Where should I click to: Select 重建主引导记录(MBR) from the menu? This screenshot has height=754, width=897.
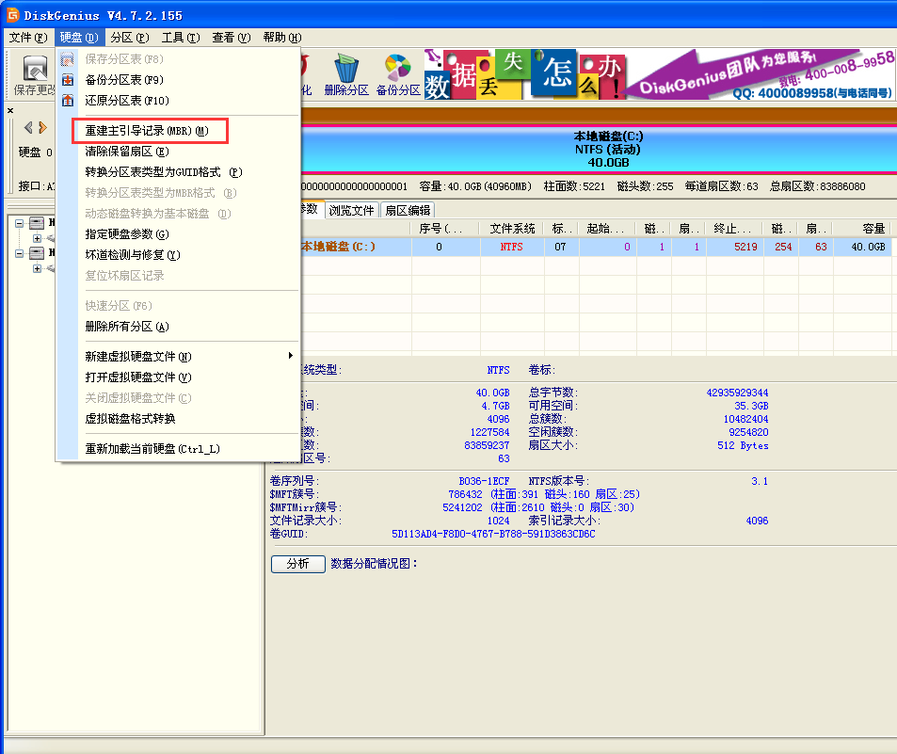click(x=151, y=131)
